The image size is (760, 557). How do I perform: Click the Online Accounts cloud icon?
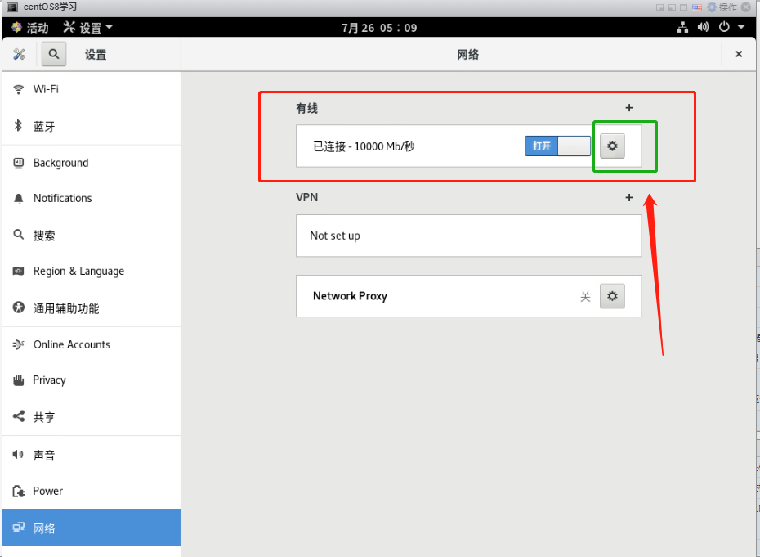(19, 344)
